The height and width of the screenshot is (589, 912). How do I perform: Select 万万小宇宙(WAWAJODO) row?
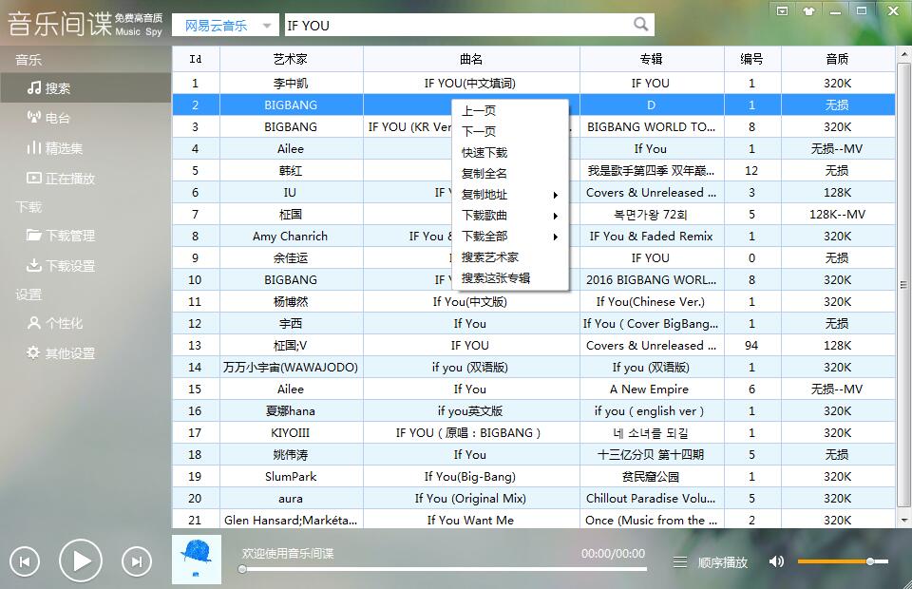point(533,368)
